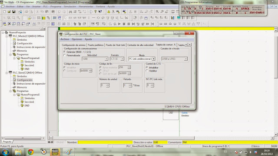278x156 pixels.
Task: Open Opciones menu in PLC configuration dialog
Action: coord(77,39)
